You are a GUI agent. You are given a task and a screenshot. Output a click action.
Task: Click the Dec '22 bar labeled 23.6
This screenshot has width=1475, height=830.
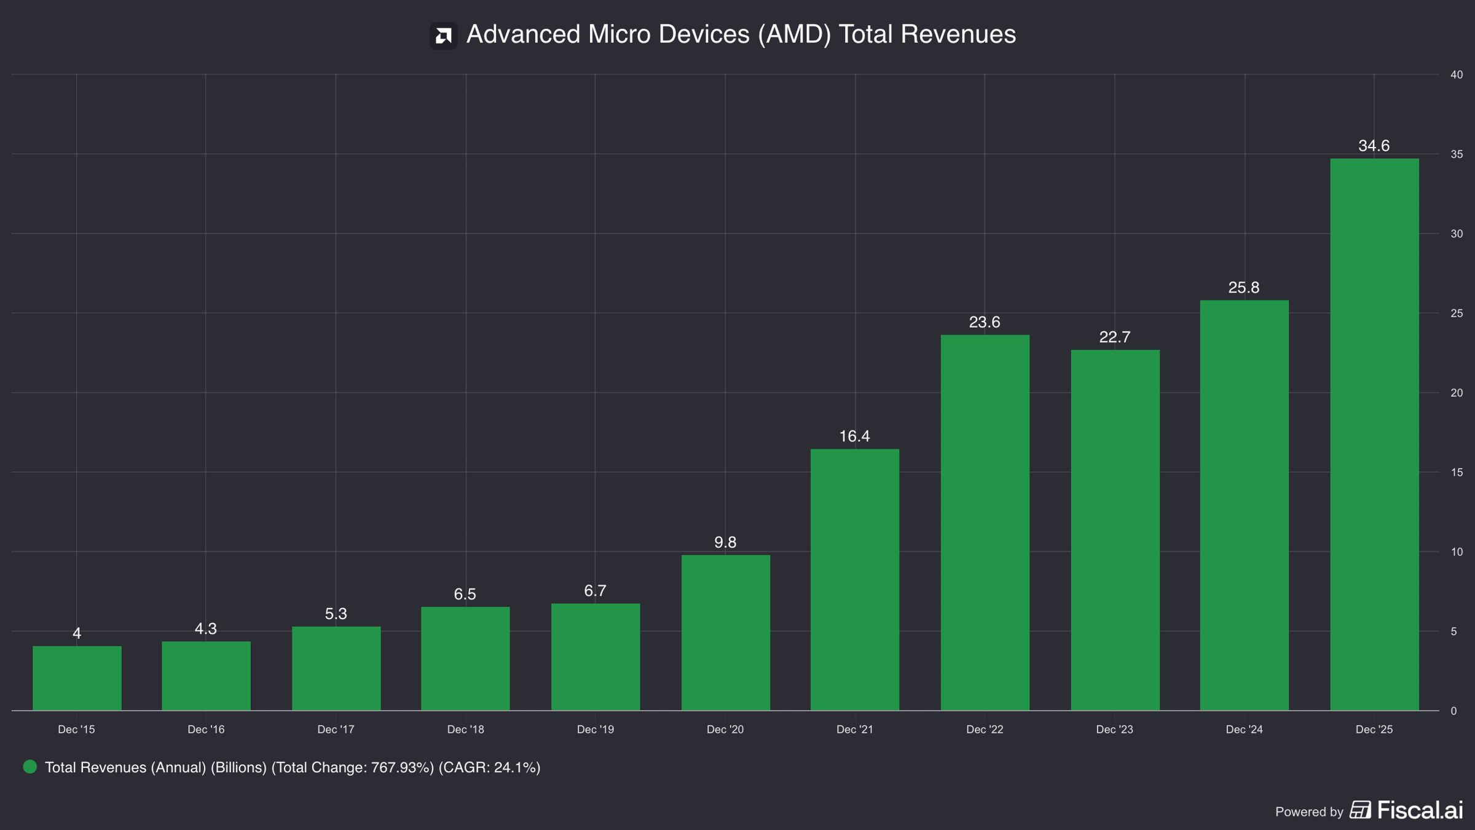(x=985, y=523)
